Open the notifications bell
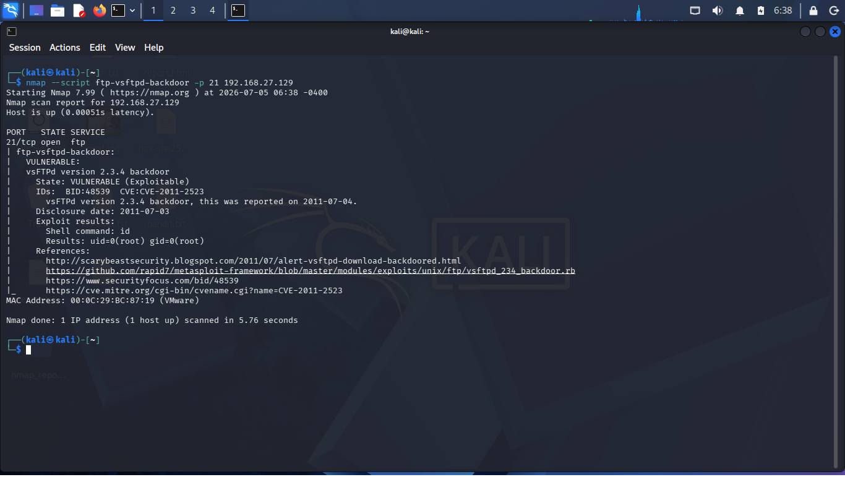Screen dimensions: 845x477 [x=740, y=11]
